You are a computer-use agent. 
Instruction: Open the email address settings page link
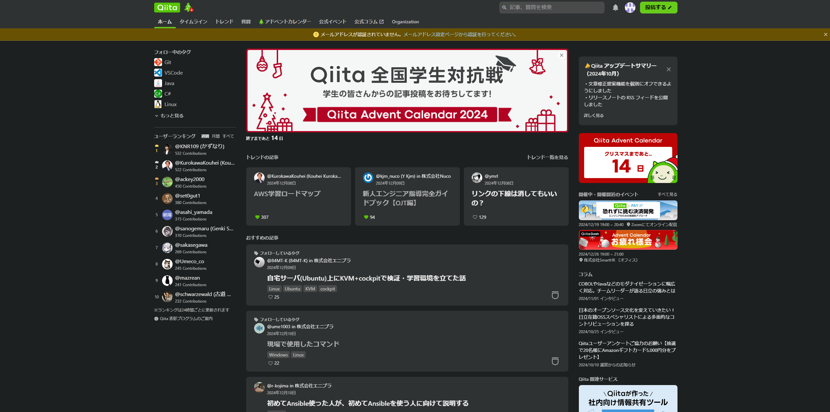click(431, 34)
